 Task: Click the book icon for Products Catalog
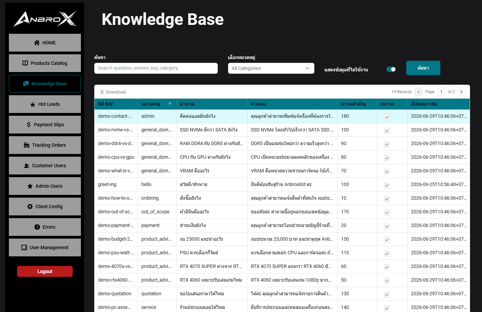point(25,63)
